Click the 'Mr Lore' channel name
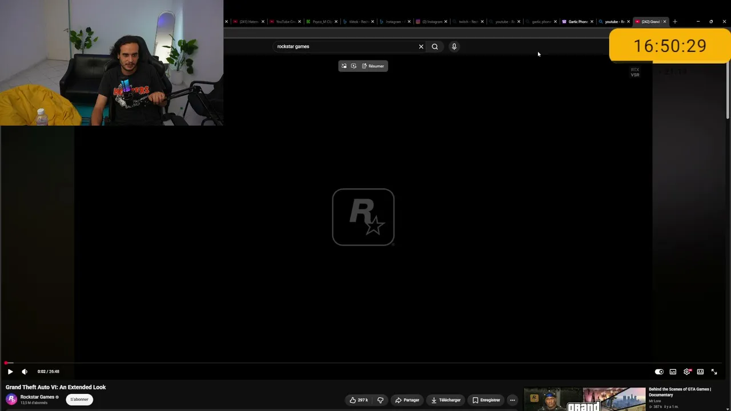The width and height of the screenshot is (731, 411). pos(654,401)
